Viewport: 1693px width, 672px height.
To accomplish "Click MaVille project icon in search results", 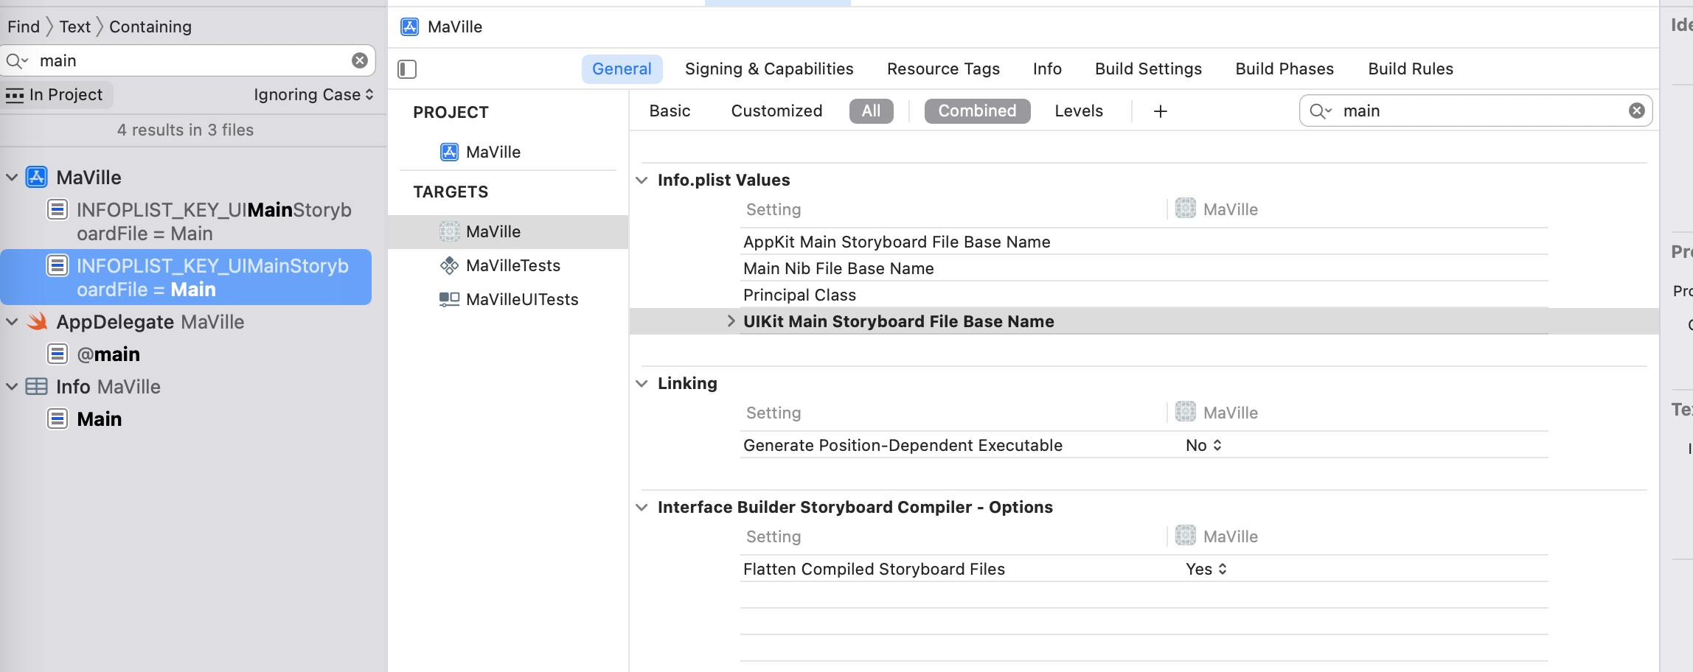I will pyautogui.click(x=37, y=178).
